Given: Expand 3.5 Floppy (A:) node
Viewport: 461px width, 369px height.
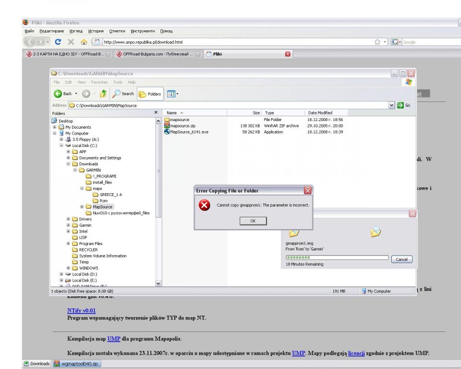Looking at the screenshot, I should point(61,139).
